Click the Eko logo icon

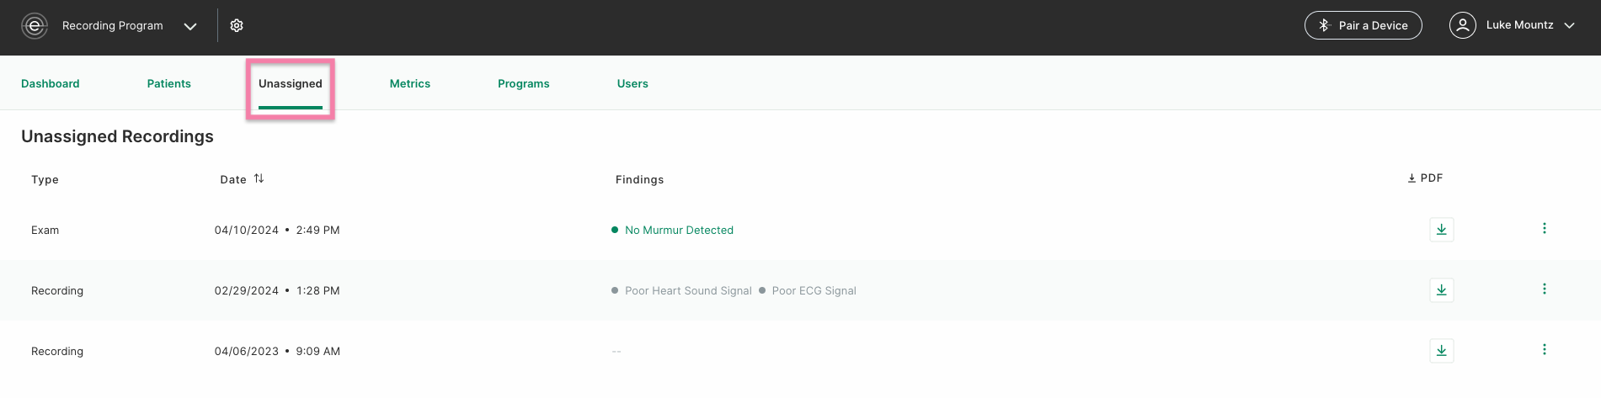35,26
